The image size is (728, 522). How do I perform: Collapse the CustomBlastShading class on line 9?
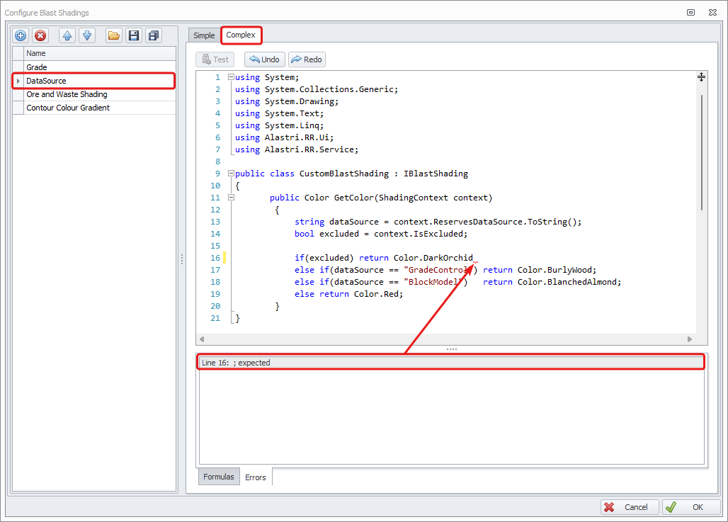(231, 174)
